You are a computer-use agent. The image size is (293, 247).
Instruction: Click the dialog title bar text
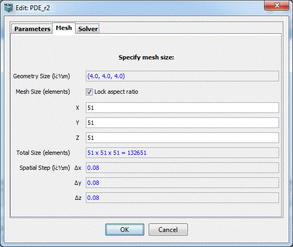click(33, 8)
